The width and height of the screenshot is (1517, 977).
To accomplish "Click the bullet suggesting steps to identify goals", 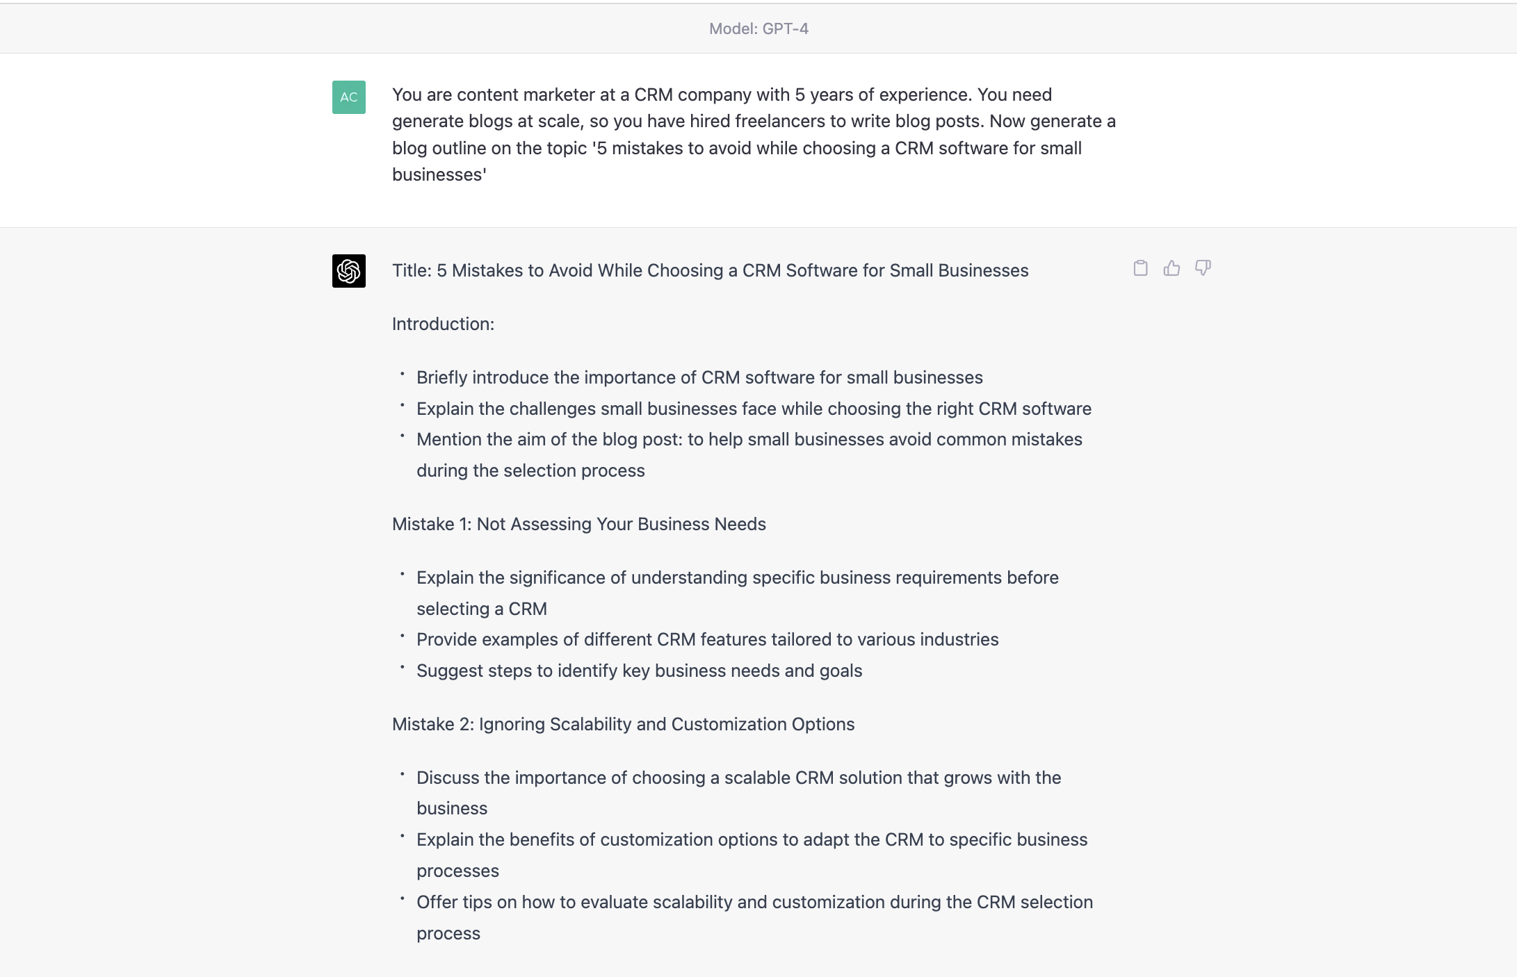I will click(639, 671).
